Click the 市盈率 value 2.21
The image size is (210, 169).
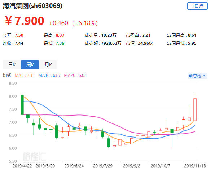pyautogui.click(x=146, y=35)
